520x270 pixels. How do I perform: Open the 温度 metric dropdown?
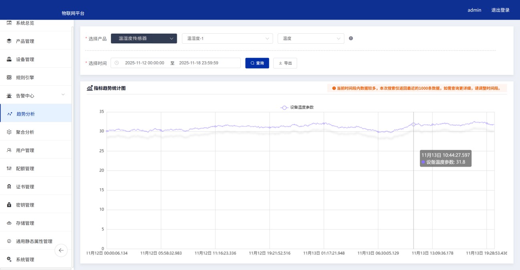tap(310, 38)
